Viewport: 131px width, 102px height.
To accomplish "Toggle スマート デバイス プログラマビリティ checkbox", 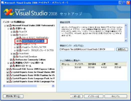I will 17,38.
